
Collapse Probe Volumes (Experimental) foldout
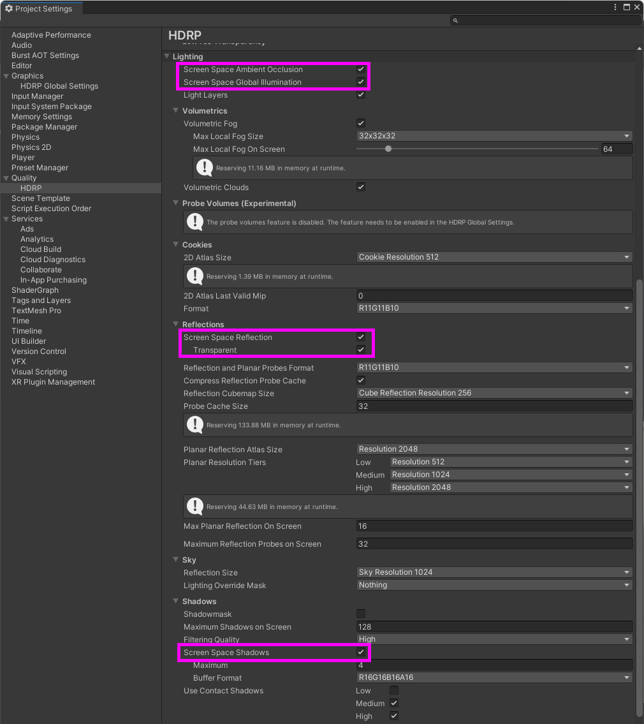click(x=175, y=203)
